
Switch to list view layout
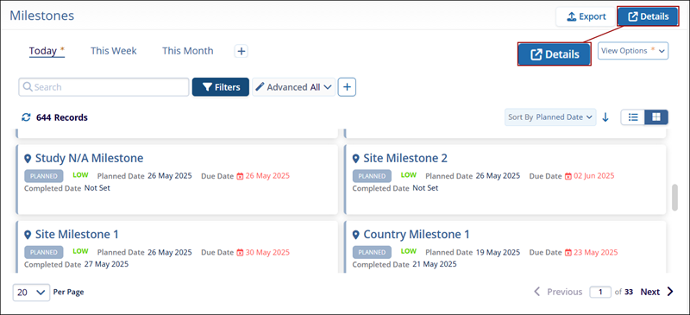(633, 117)
